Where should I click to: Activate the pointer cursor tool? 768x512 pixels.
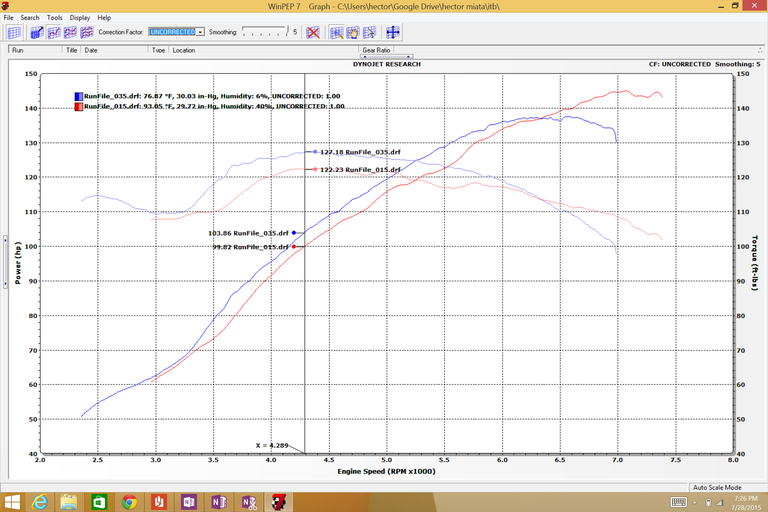[x=369, y=32]
